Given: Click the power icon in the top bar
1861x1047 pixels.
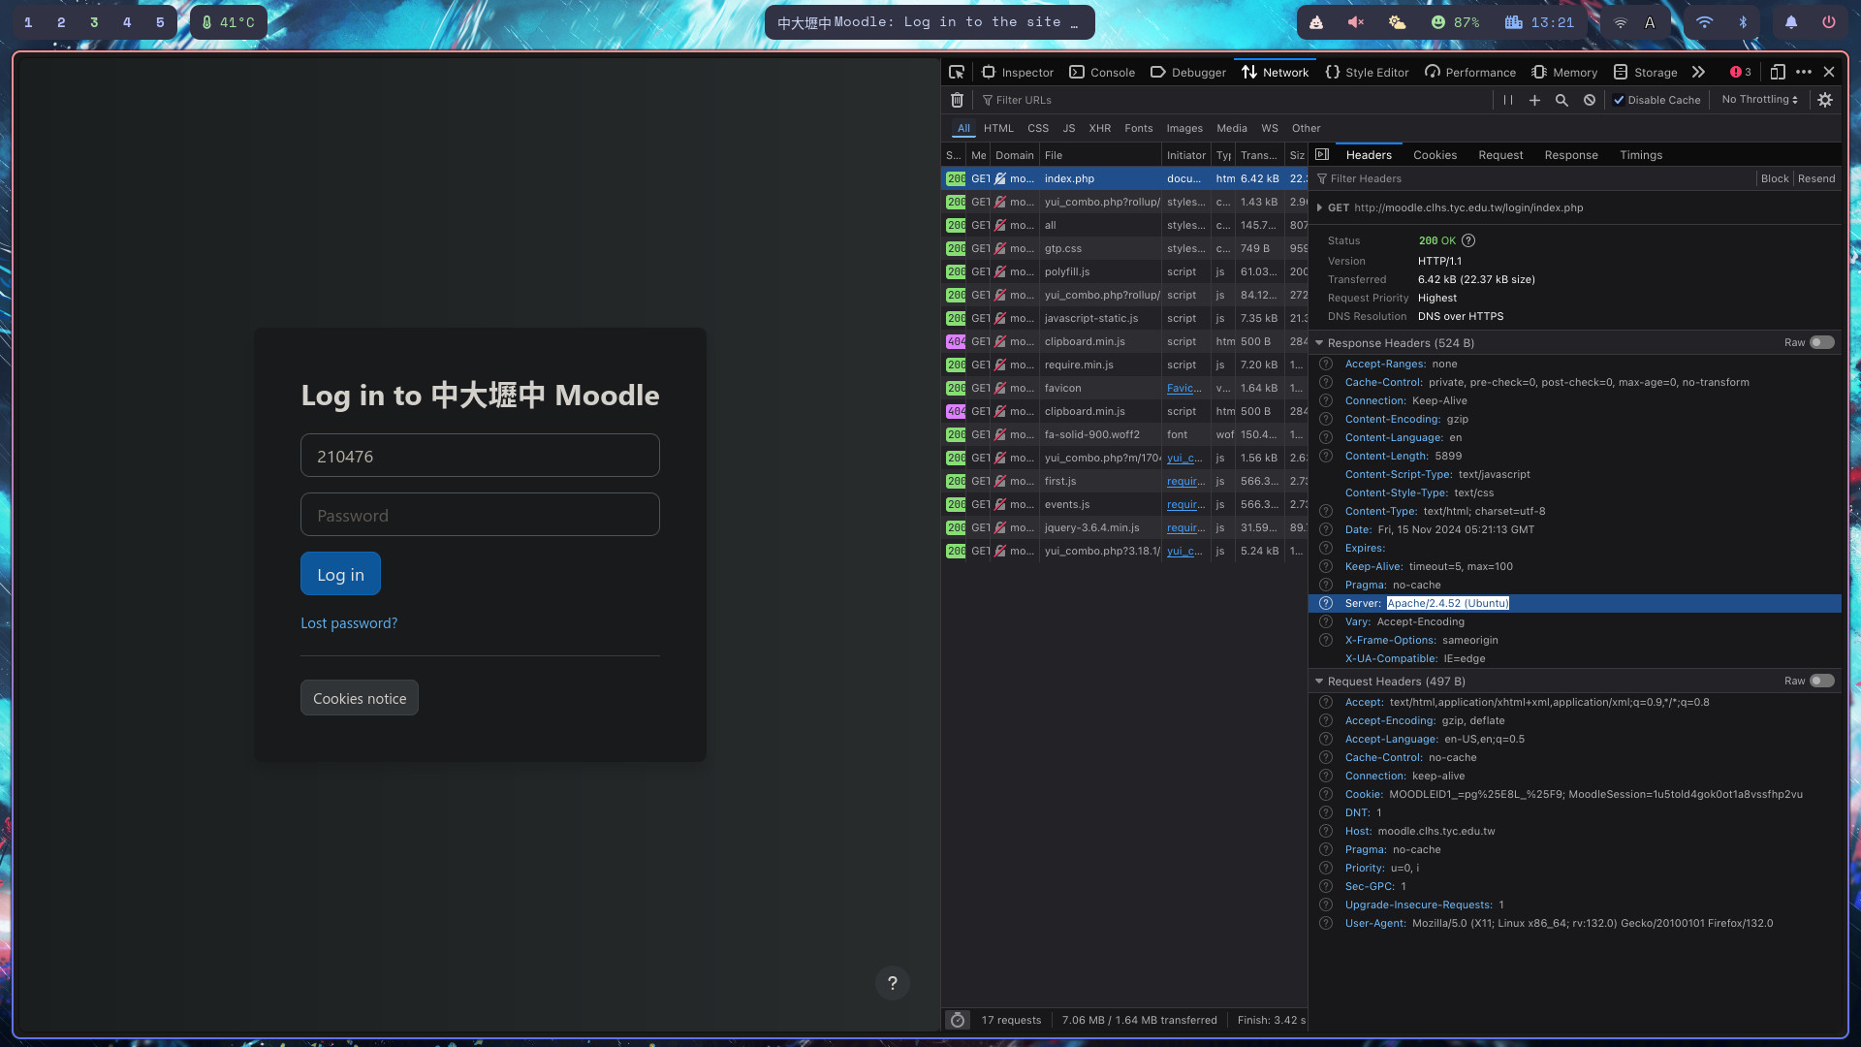Looking at the screenshot, I should [x=1829, y=22].
